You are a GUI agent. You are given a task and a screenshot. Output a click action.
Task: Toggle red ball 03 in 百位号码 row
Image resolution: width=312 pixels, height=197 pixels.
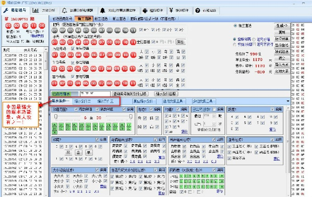(70, 83)
